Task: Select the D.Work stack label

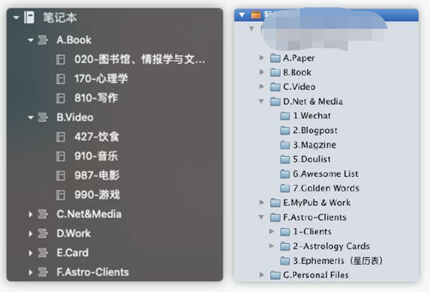Action: click(74, 234)
